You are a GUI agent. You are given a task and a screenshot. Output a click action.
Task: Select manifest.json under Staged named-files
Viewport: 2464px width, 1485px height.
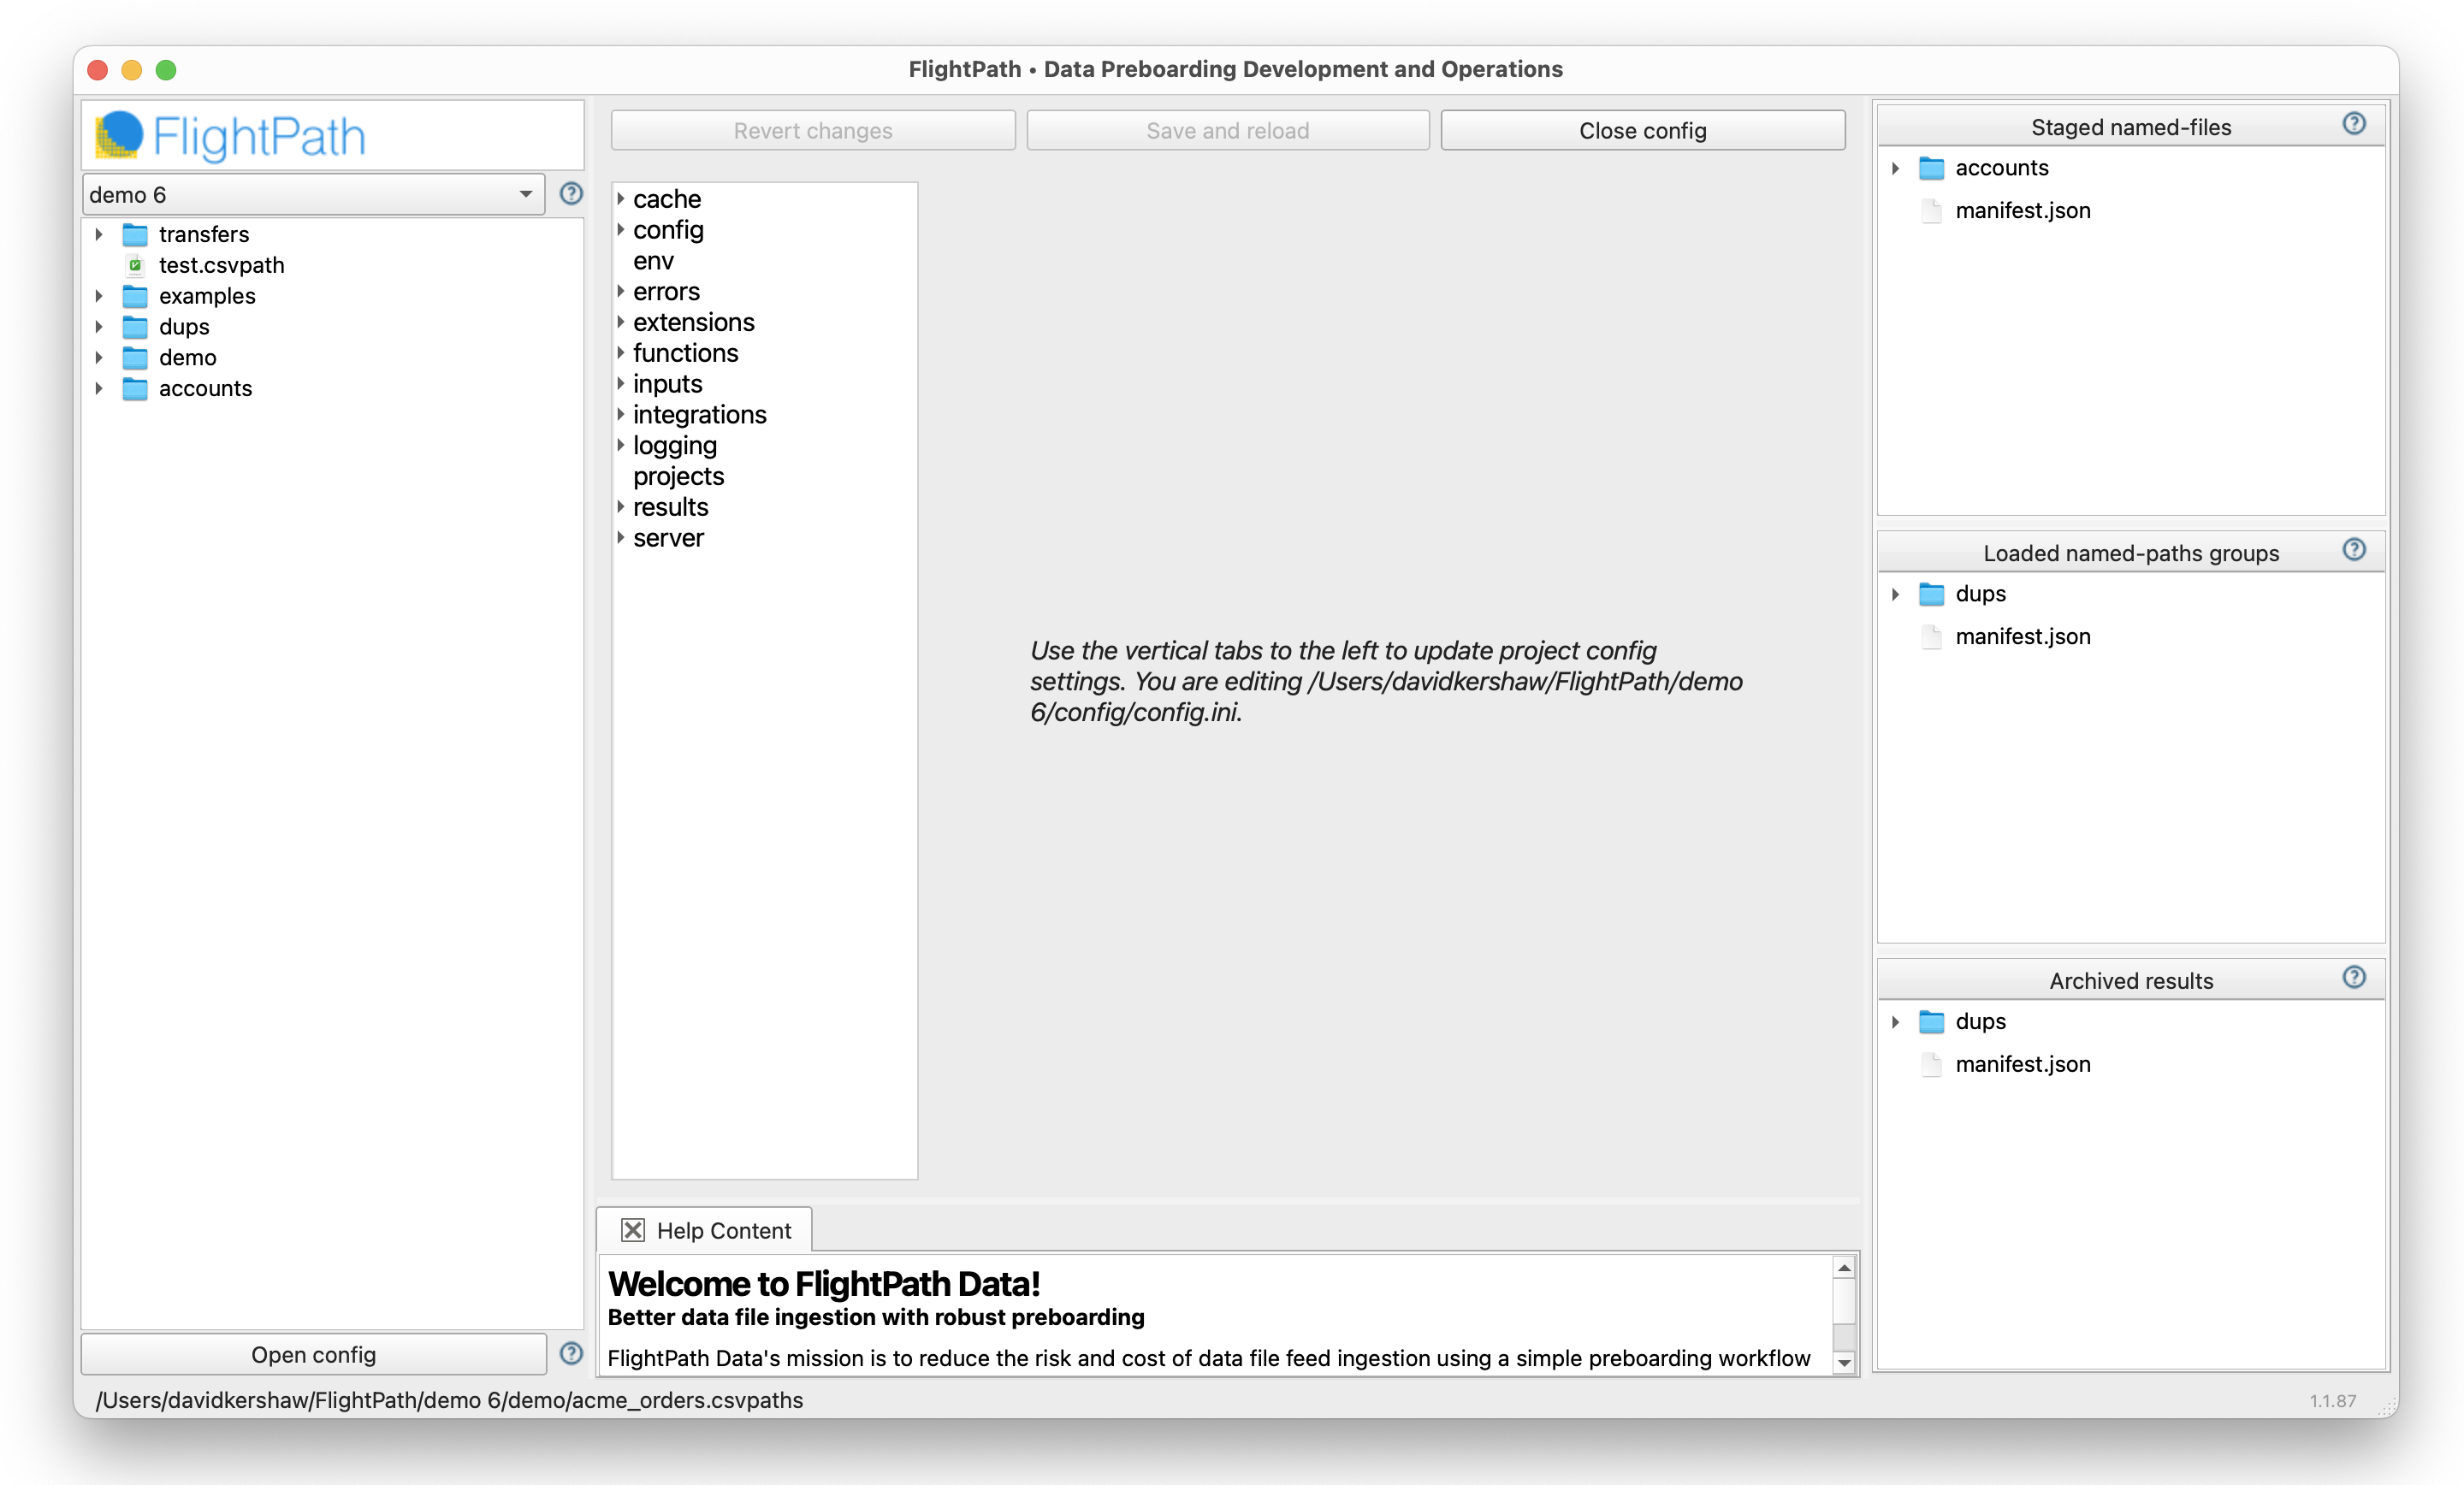pos(2022,211)
